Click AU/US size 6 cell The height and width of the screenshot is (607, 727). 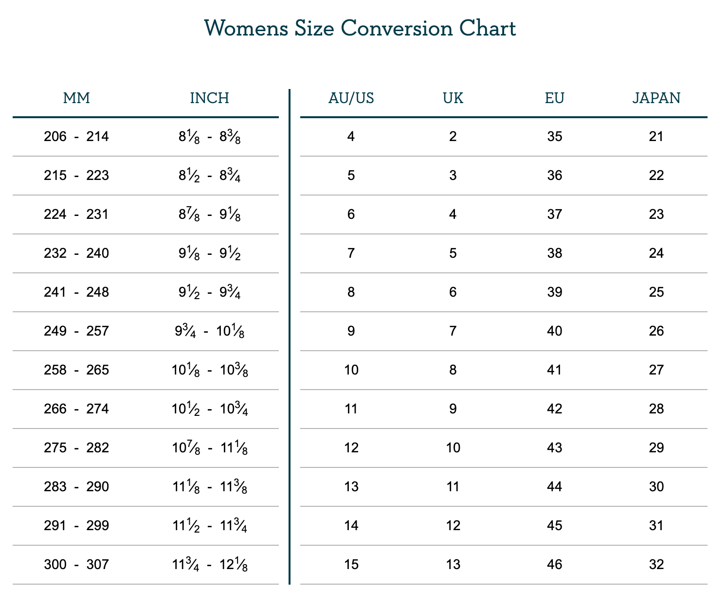[x=351, y=214]
